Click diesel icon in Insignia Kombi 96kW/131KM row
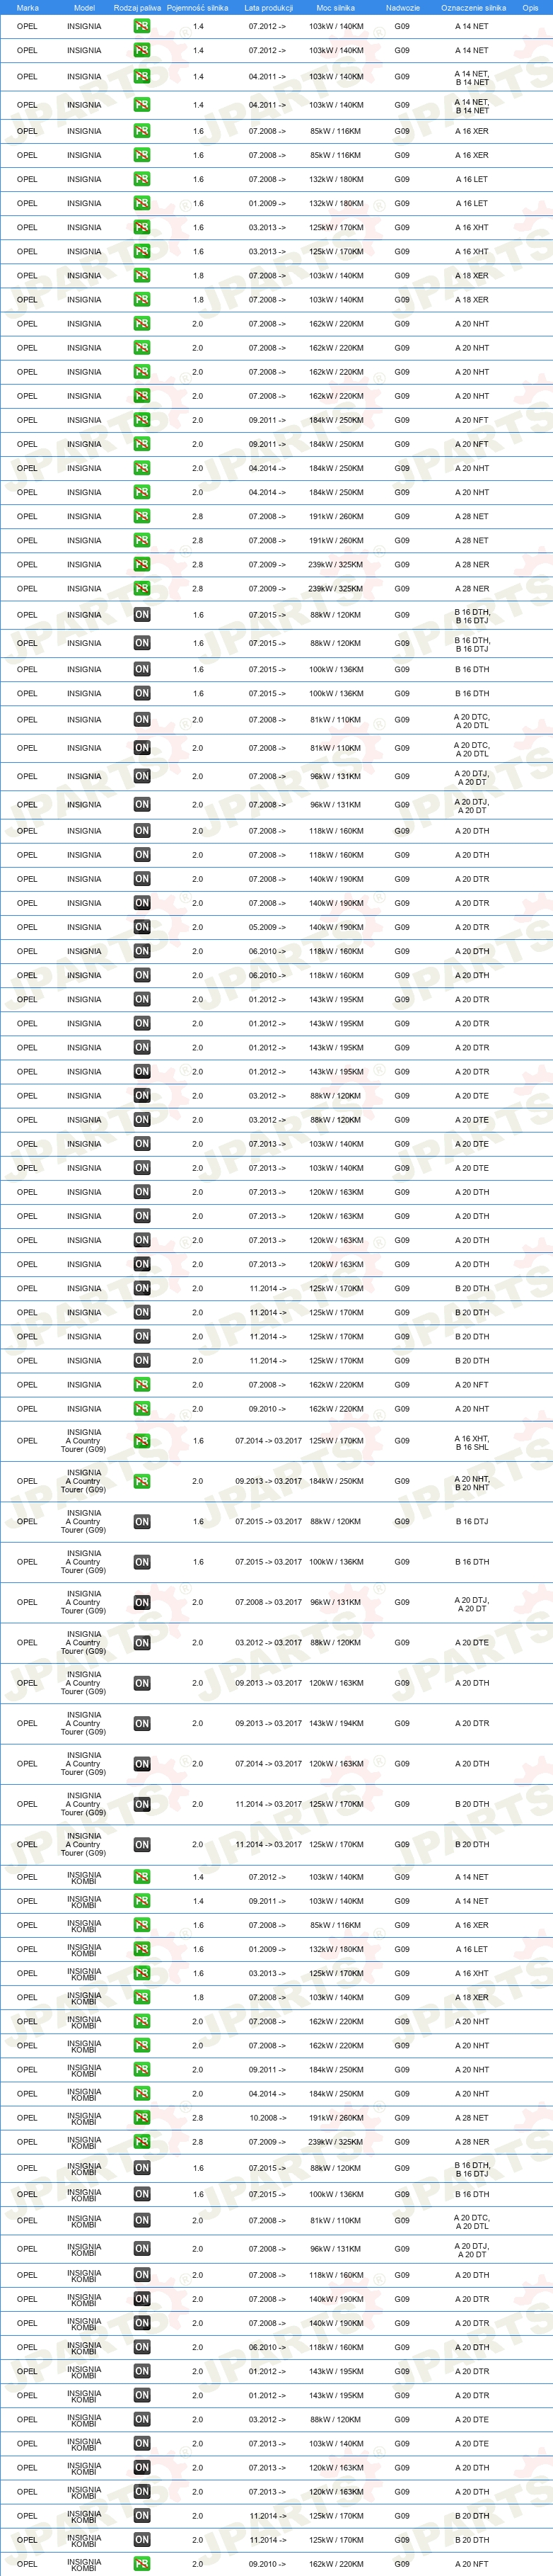The height and width of the screenshot is (2576, 553). (141, 2249)
